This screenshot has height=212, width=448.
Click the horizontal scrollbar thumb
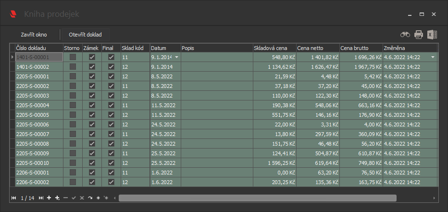[258, 198]
